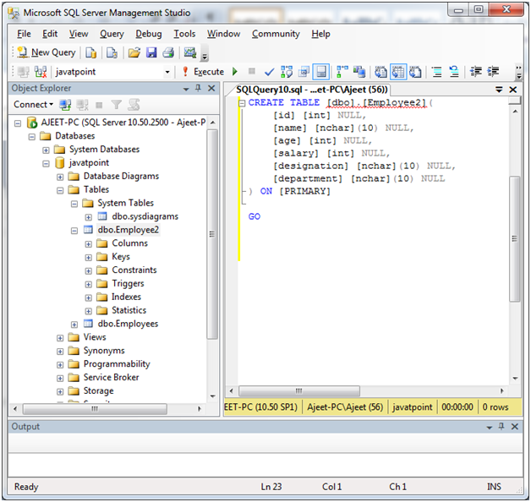Image resolution: width=531 pixels, height=502 pixels.
Task: Click the AJEET-PC server node icon
Action: [x=32, y=123]
